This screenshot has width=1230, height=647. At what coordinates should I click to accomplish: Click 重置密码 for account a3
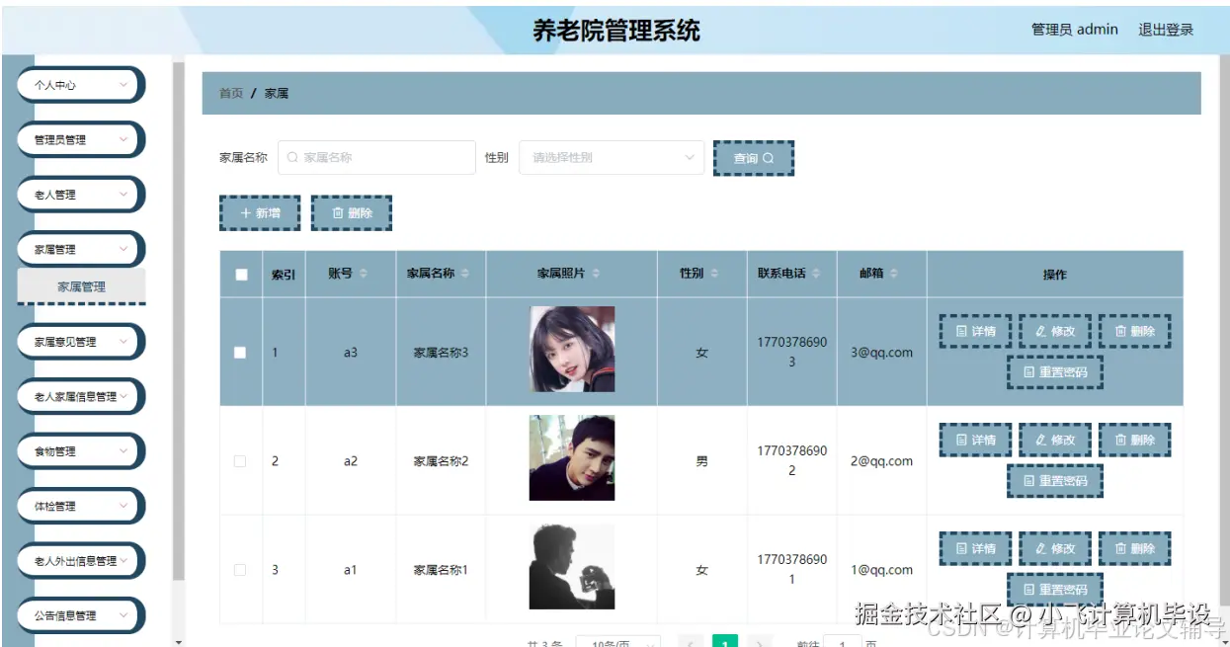tap(1055, 372)
